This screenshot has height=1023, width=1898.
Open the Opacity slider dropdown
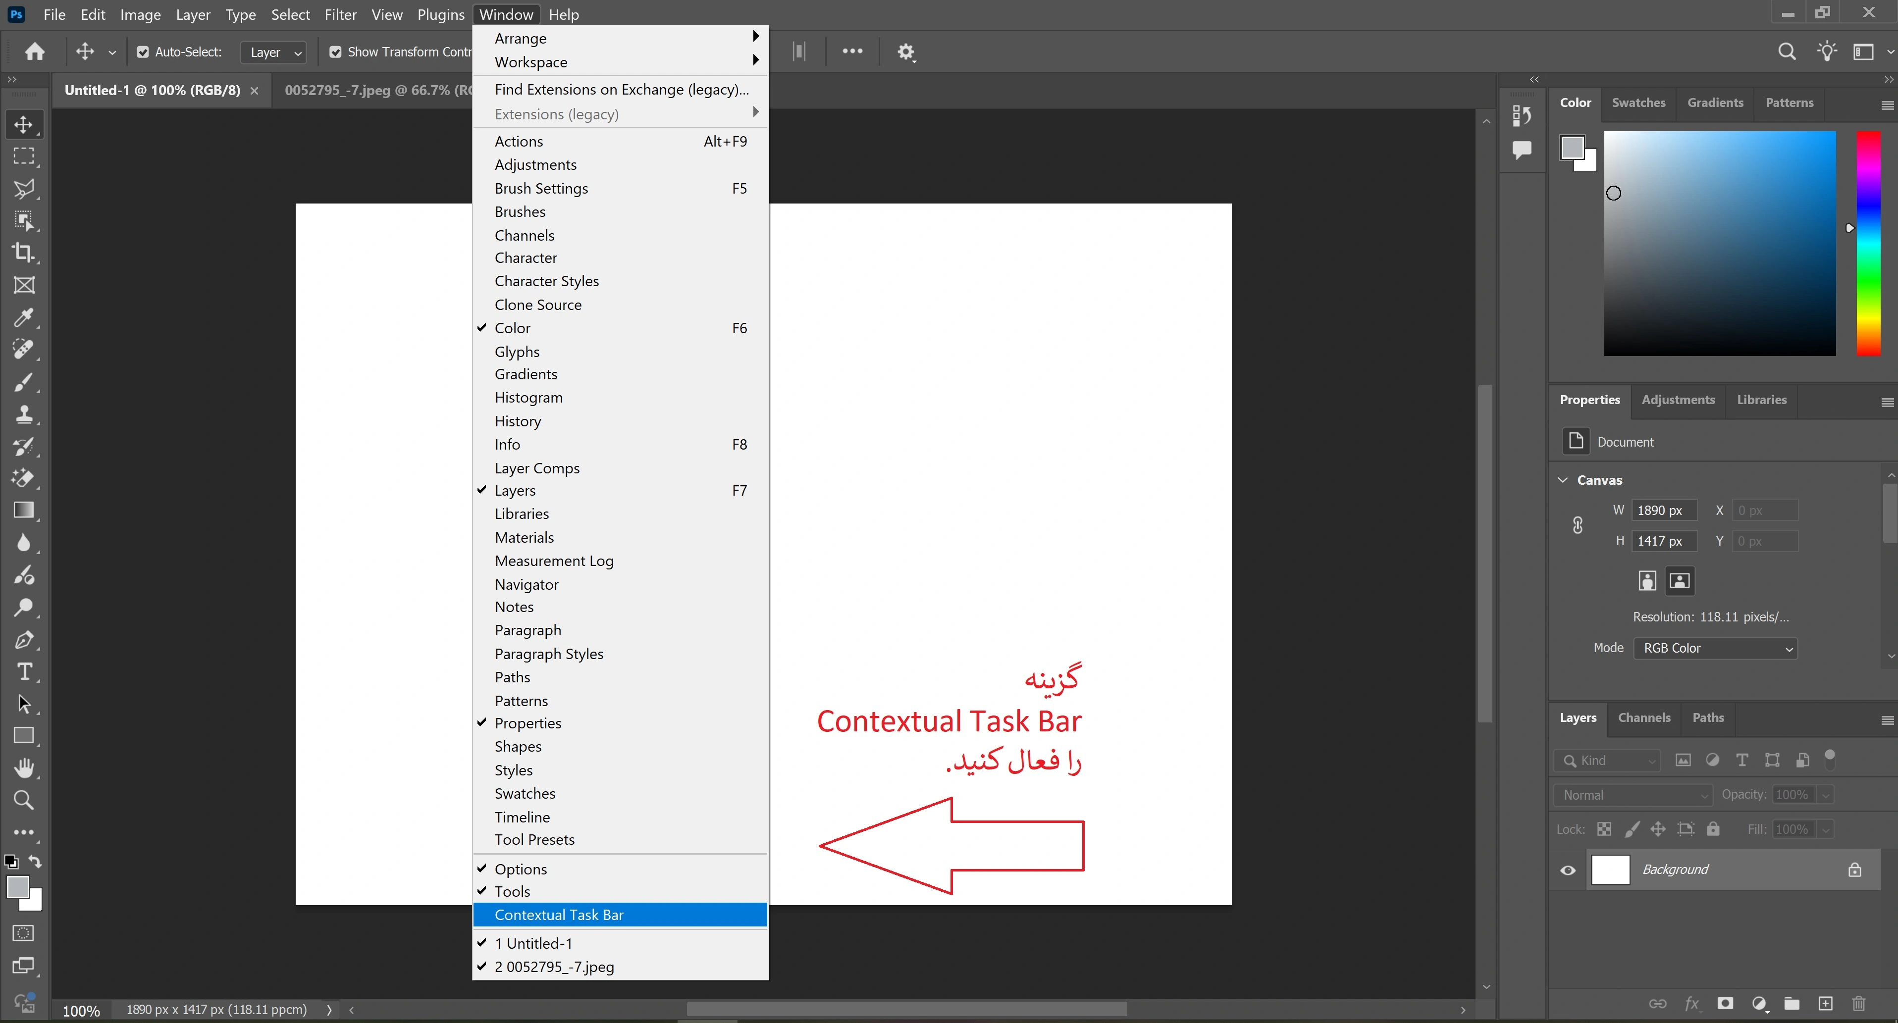coord(1825,795)
